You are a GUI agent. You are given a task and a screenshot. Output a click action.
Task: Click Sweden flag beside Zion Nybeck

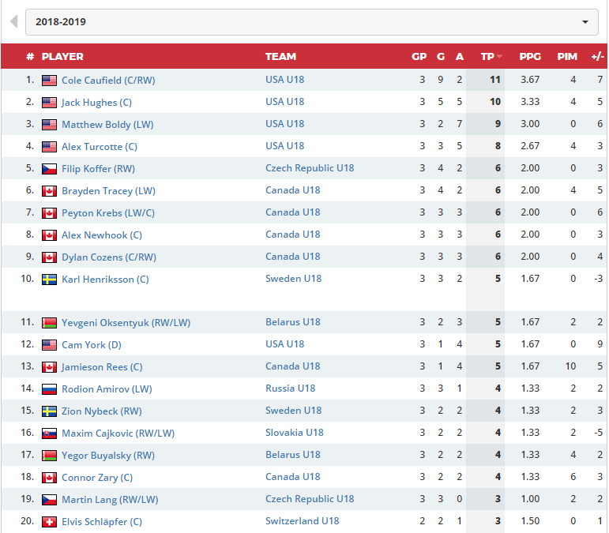pyautogui.click(x=49, y=411)
